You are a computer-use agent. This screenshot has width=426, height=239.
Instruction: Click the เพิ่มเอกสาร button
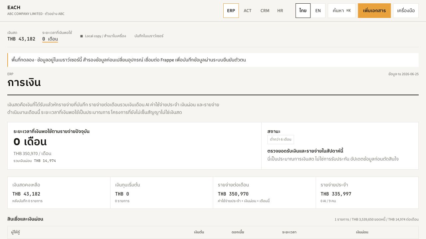(x=374, y=11)
